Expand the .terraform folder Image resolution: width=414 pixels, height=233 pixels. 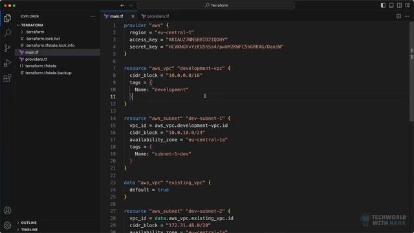pos(34,32)
